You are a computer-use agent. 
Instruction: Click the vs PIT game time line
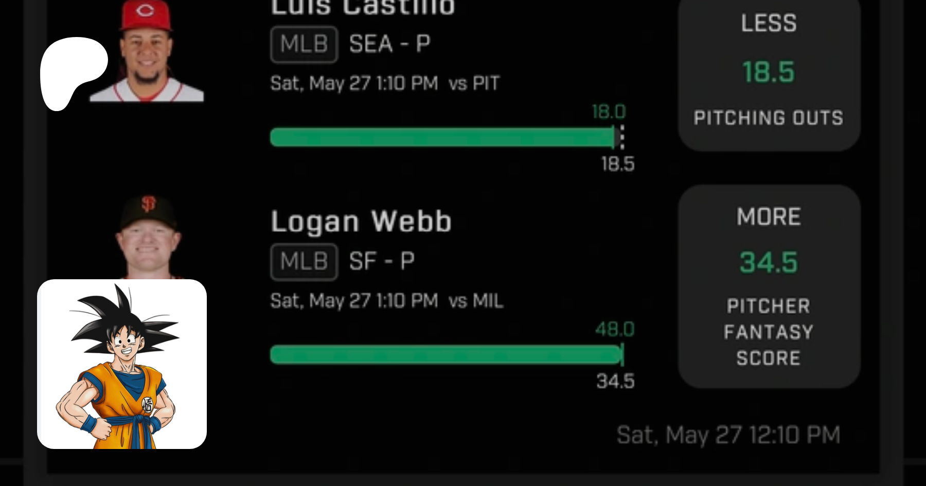[x=385, y=83]
